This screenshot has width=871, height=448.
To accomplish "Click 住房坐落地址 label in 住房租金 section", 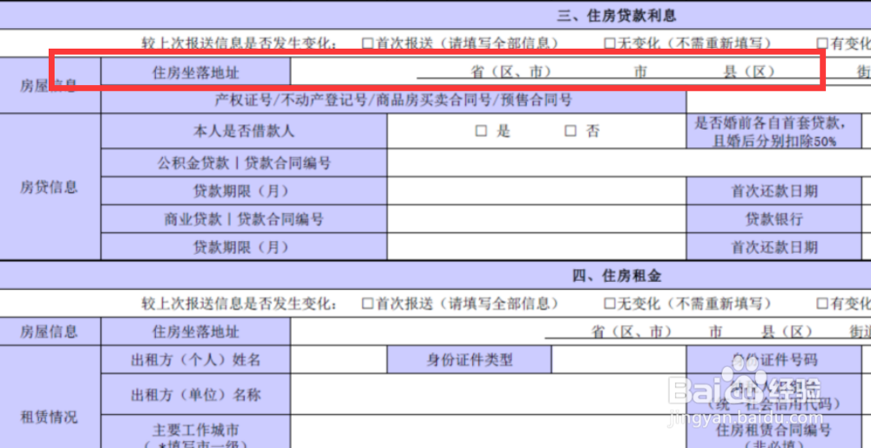I will (x=195, y=332).
